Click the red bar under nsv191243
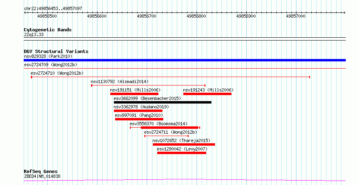357x185 pixels. [207, 94]
